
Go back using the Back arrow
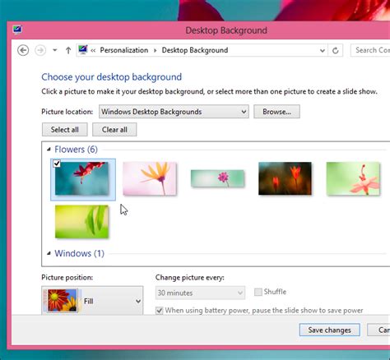(23, 50)
